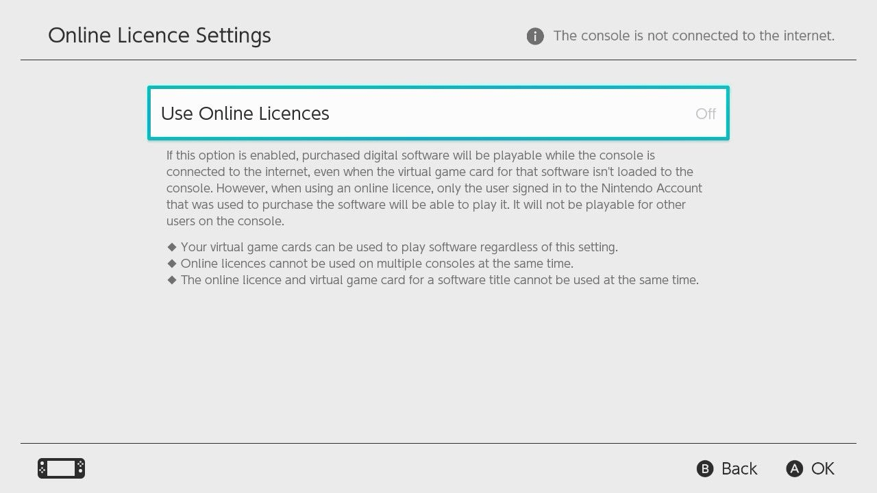This screenshot has width=877, height=493.
Task: Click the note about multiple consoles
Action: 377,264
